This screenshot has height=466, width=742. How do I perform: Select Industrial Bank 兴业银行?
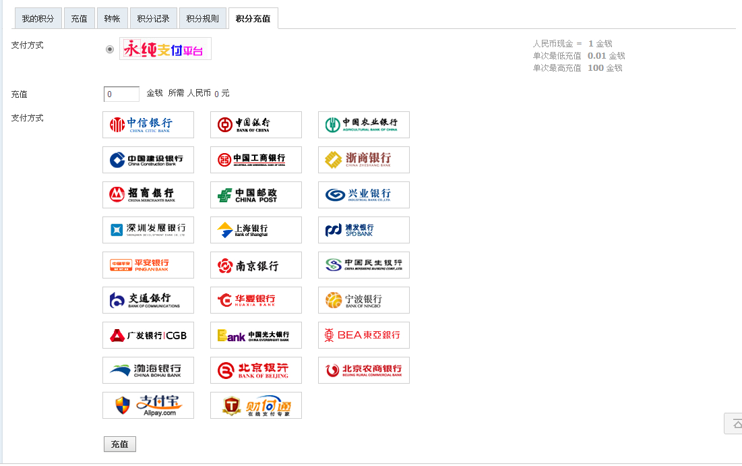(x=364, y=195)
